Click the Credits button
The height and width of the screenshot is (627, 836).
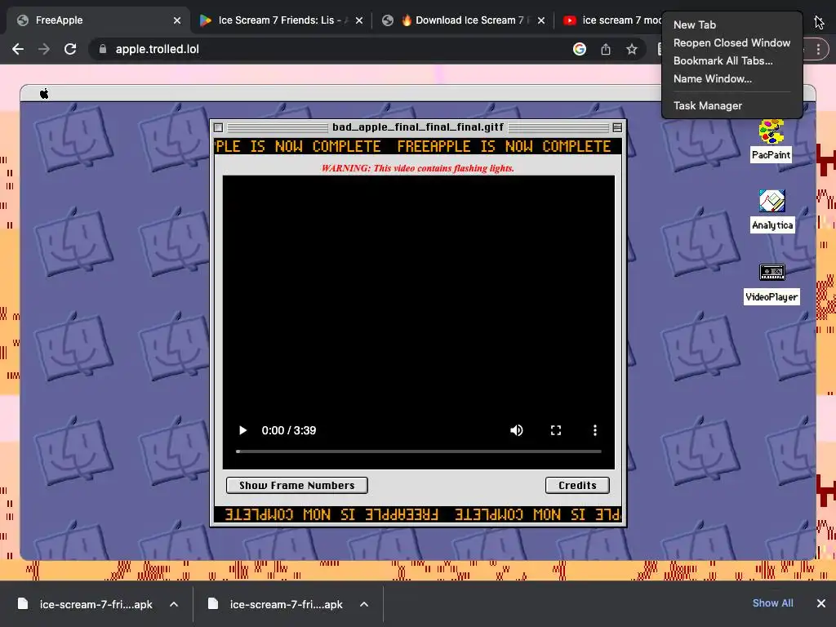tap(577, 485)
